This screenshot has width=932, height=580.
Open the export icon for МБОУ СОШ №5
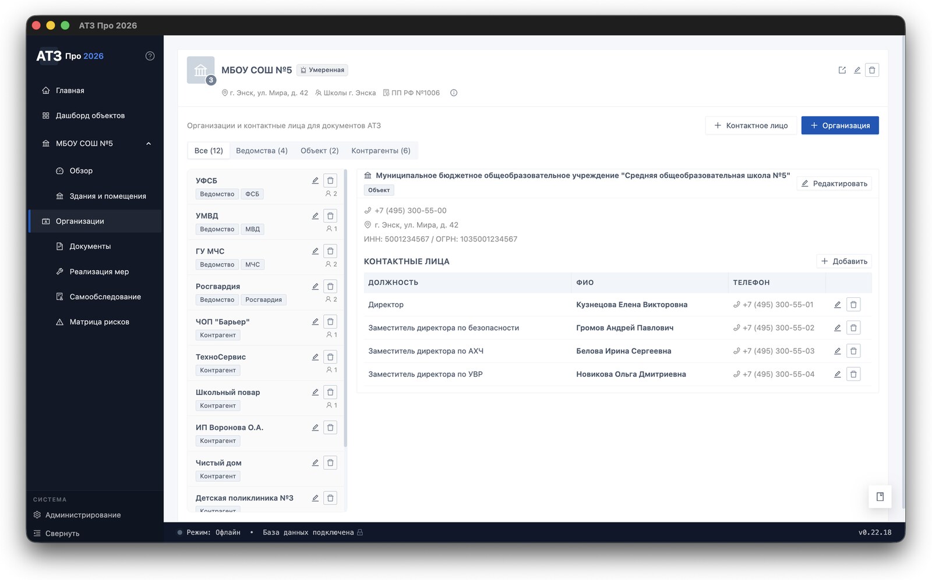[x=842, y=70]
